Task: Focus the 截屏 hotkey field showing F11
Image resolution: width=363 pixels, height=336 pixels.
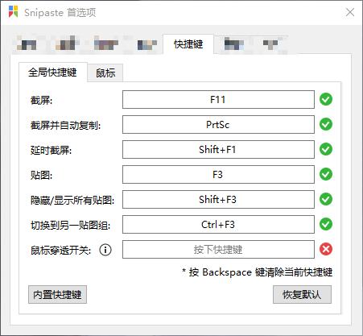Action: (x=218, y=100)
